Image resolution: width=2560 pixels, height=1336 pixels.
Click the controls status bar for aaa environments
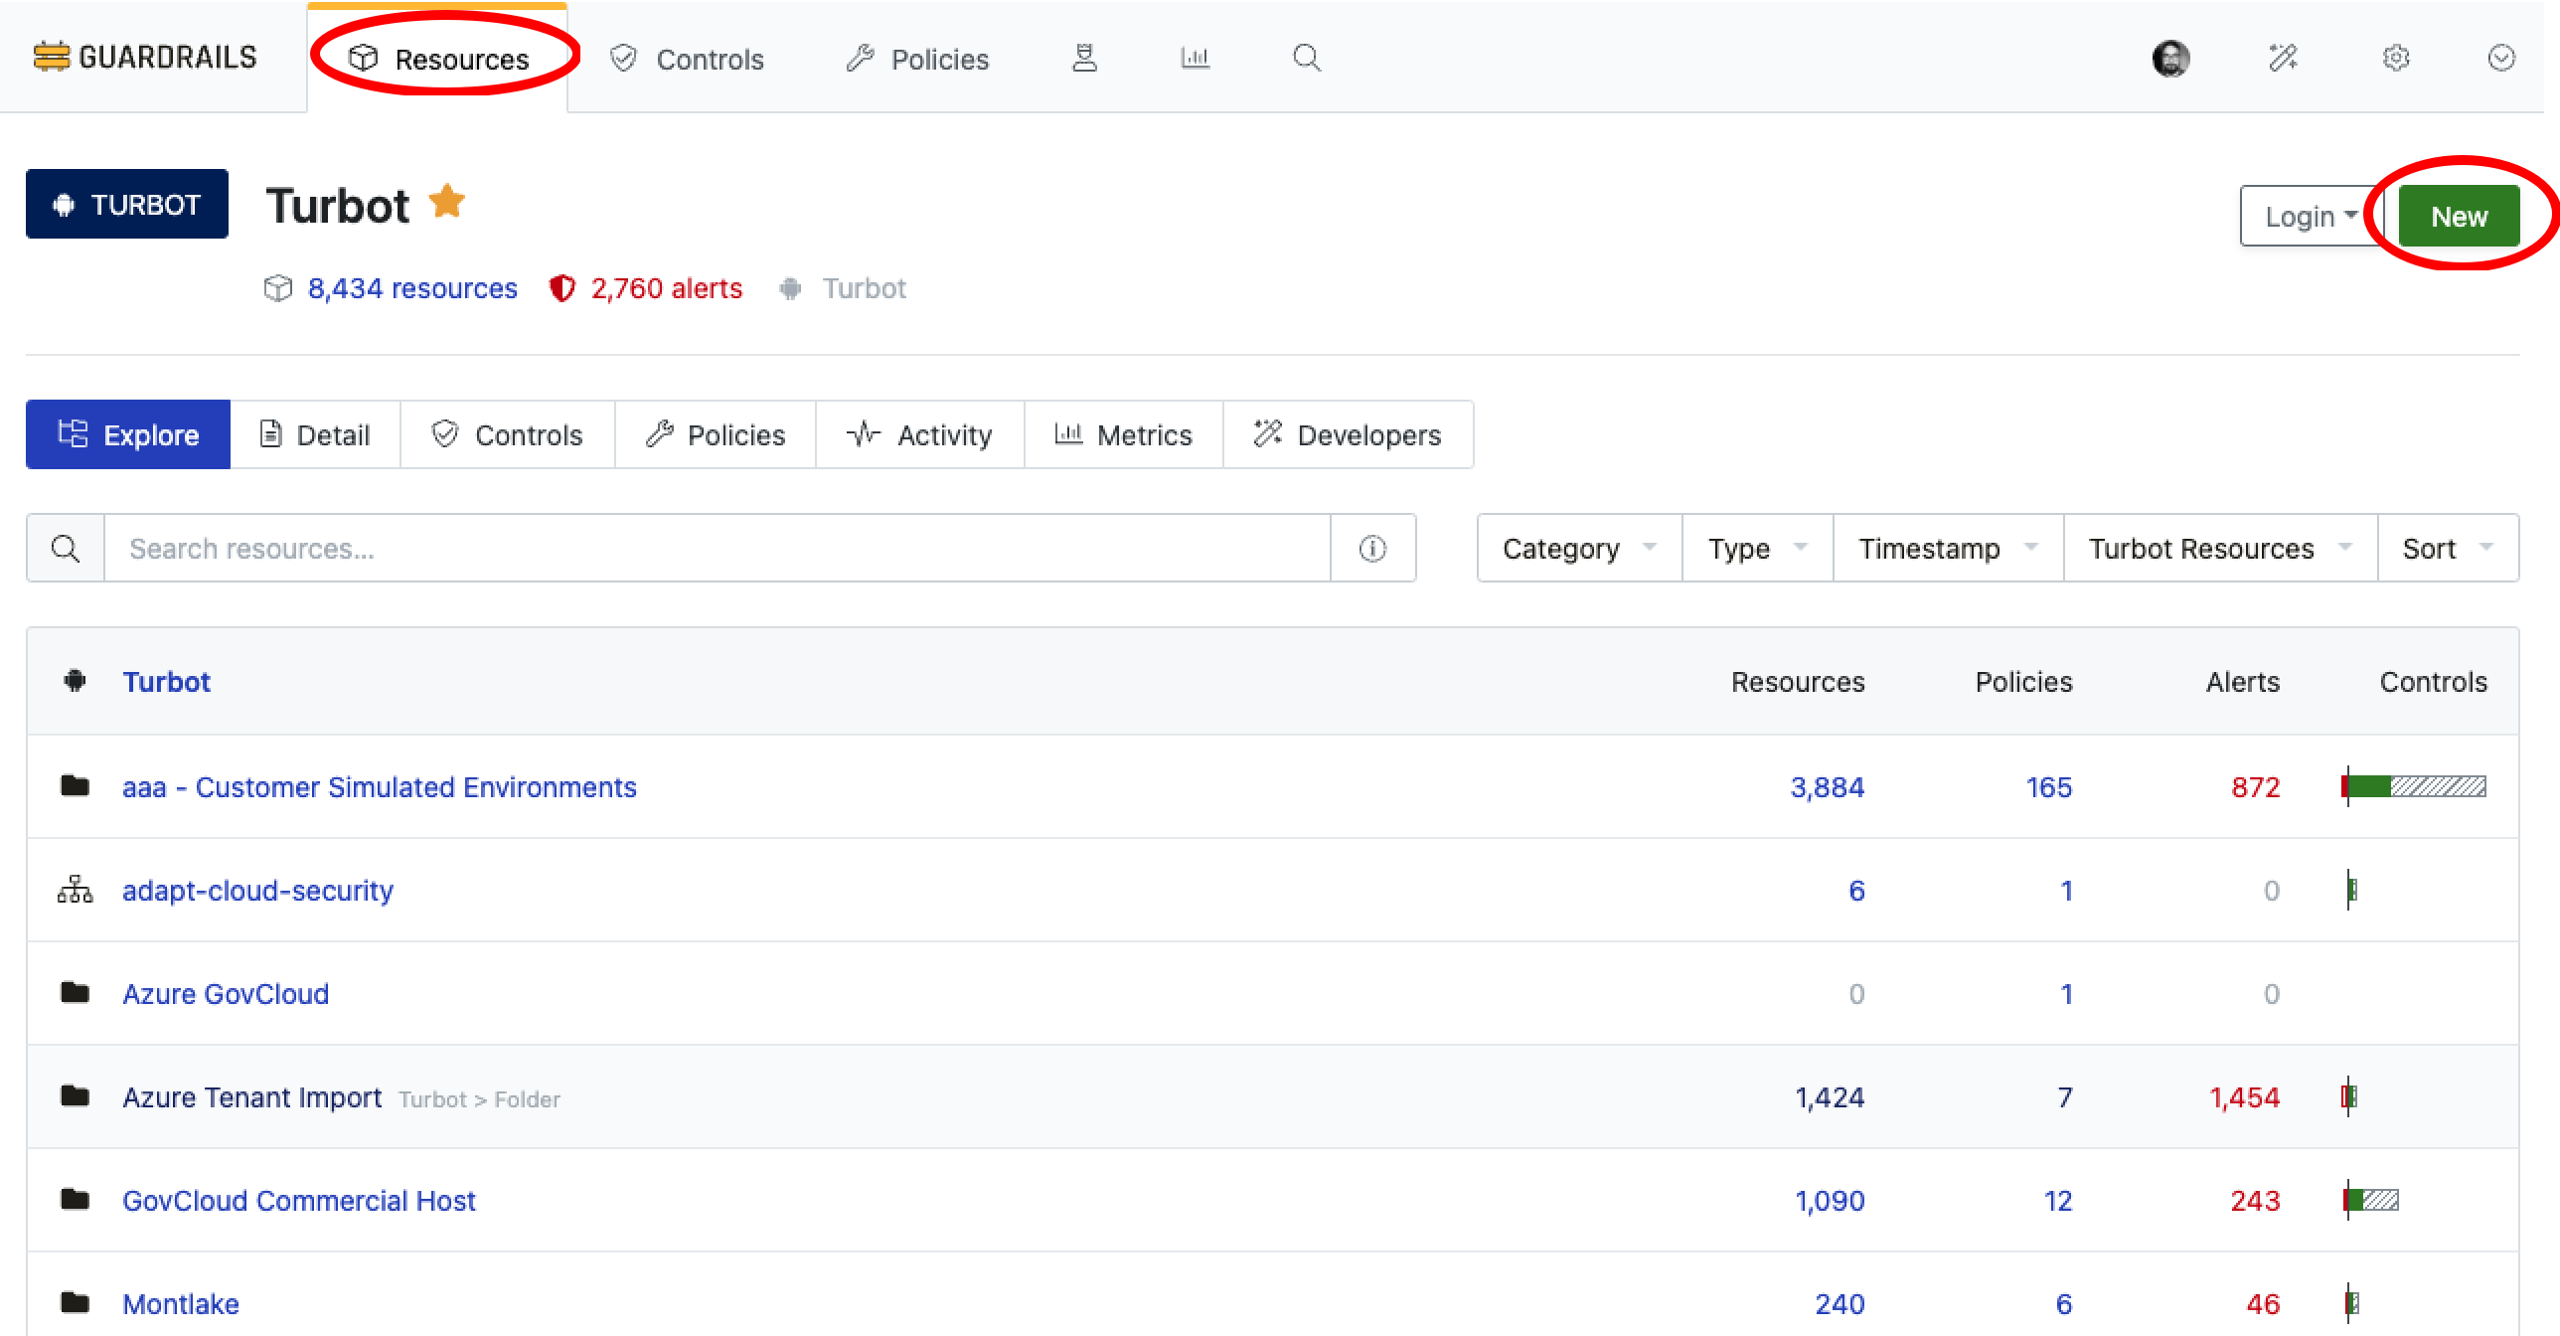click(x=2415, y=787)
